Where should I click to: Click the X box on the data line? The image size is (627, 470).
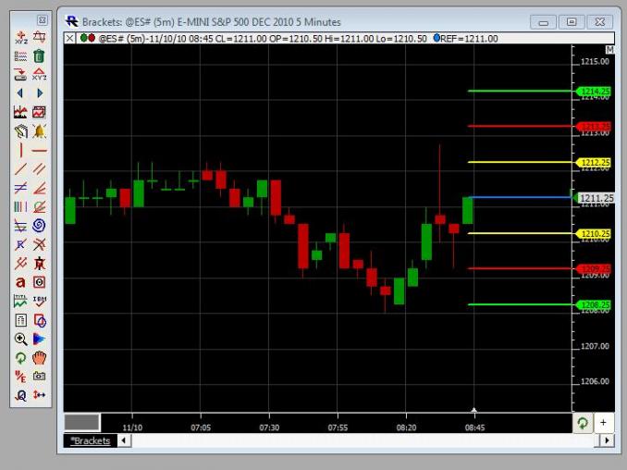(x=70, y=38)
